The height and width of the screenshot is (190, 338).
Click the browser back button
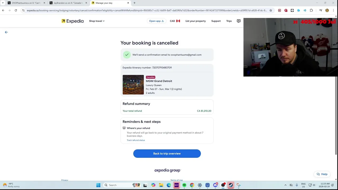coord(3,10)
